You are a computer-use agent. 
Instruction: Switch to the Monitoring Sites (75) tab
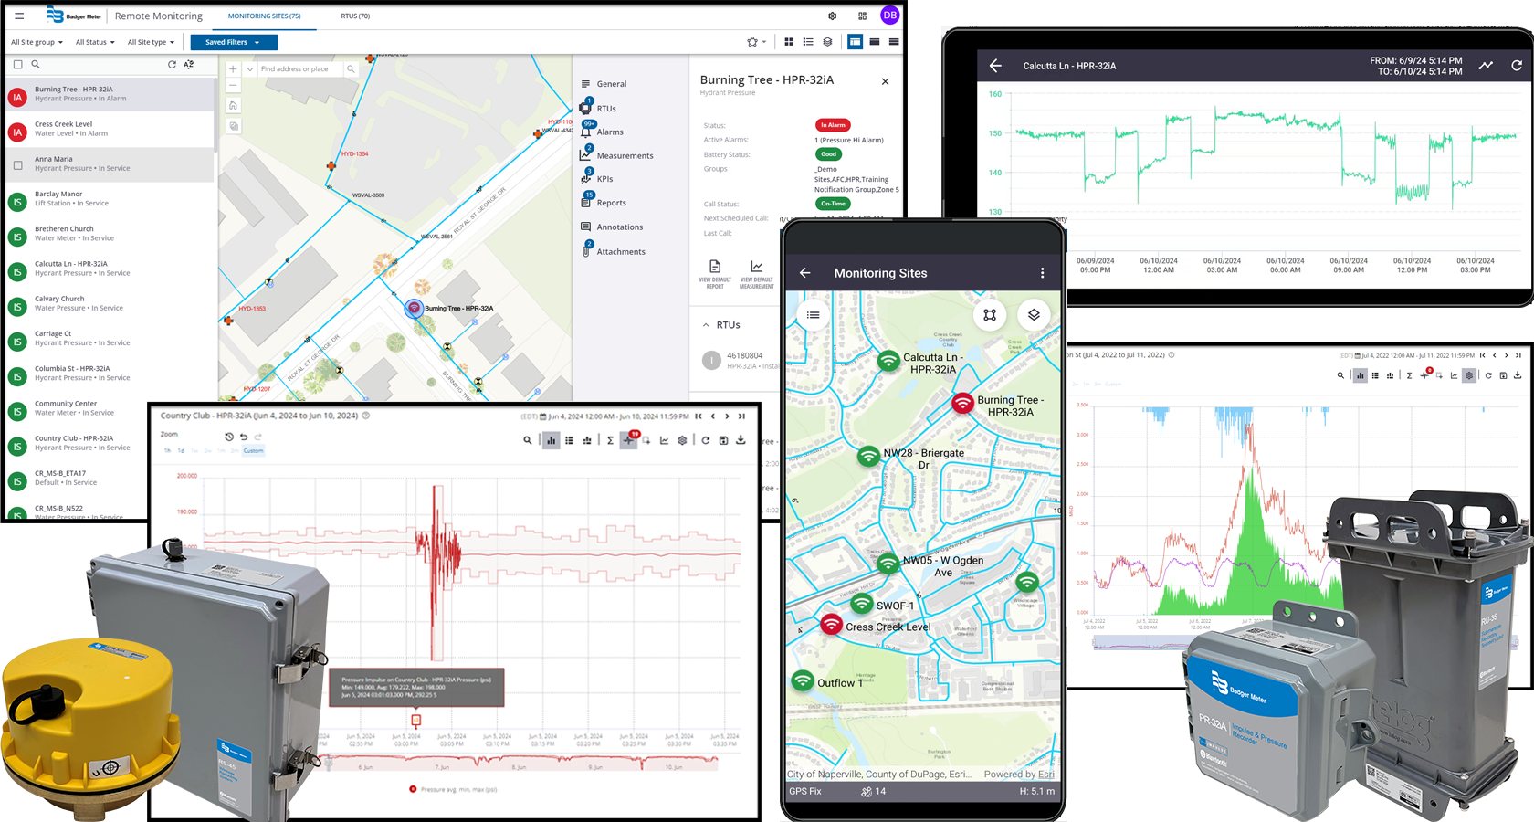(x=265, y=16)
